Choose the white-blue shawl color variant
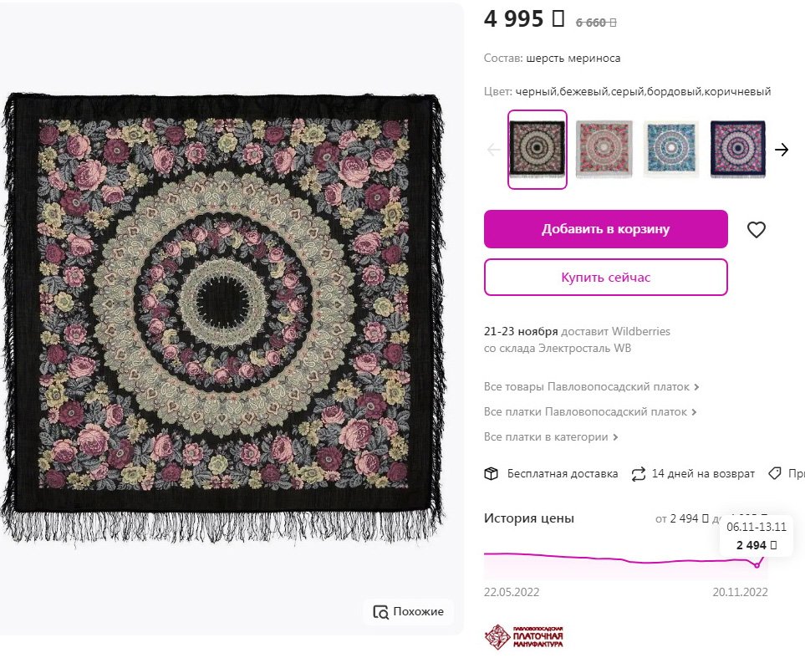The width and height of the screenshot is (805, 658). tap(671, 150)
